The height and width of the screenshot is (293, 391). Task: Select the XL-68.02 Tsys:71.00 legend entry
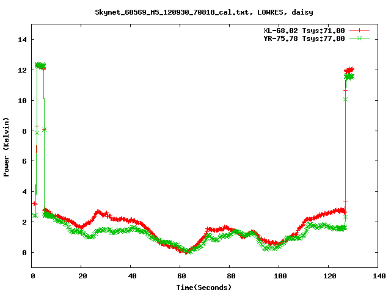[x=304, y=31]
